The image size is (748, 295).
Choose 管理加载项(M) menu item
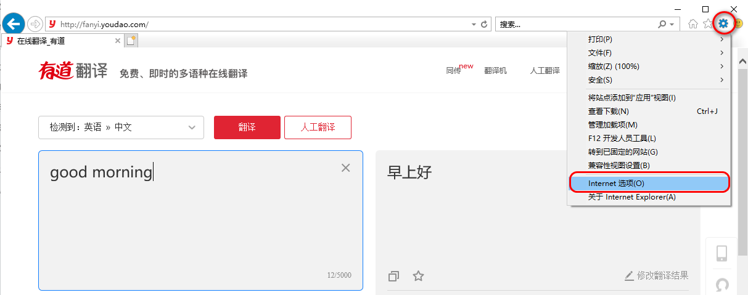pyautogui.click(x=649, y=124)
